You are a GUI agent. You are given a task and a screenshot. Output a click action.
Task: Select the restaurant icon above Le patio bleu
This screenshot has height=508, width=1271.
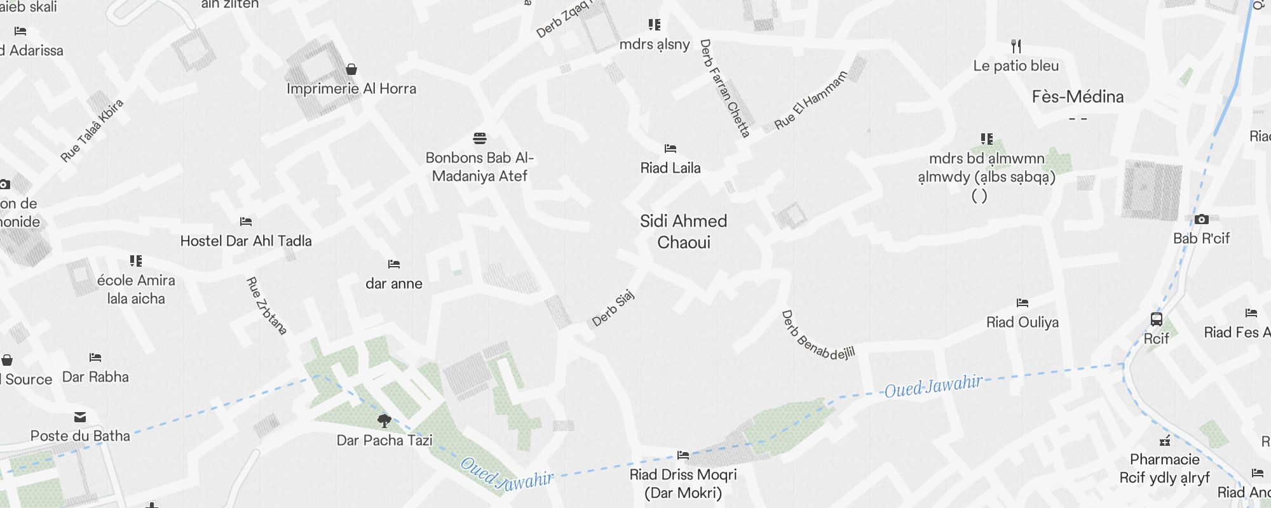1016,46
